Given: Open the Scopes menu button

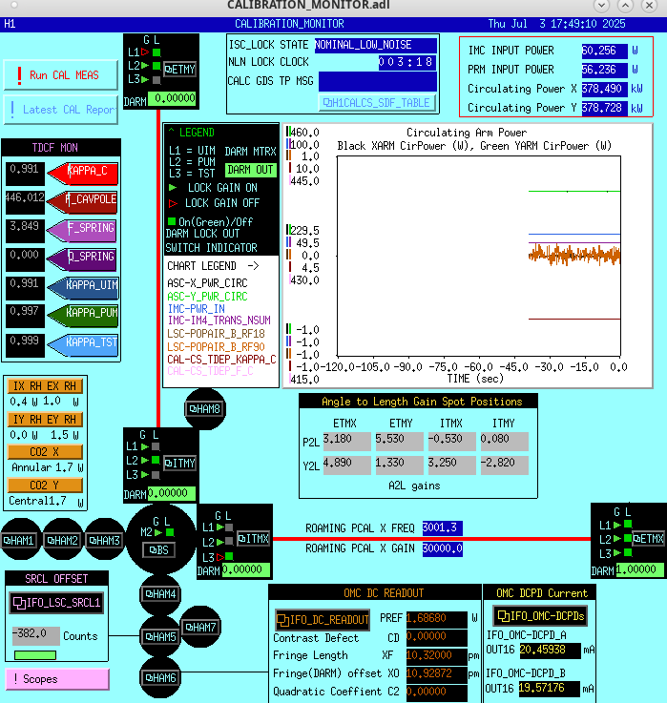Looking at the screenshot, I should 57,679.
